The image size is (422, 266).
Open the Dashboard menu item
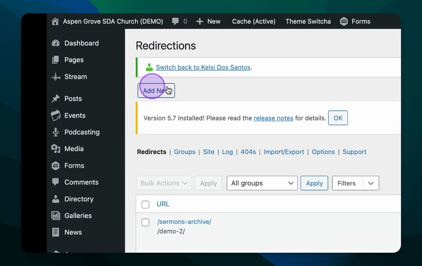coord(82,43)
